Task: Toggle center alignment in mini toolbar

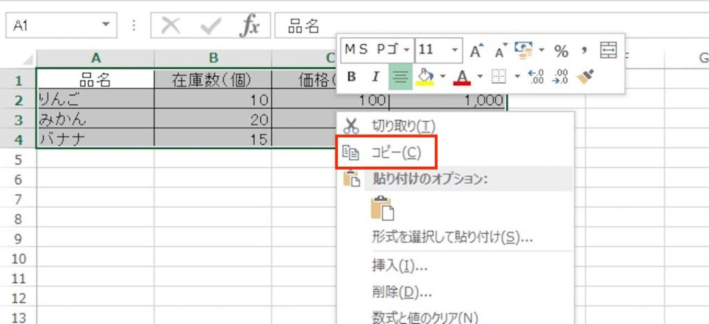Action: [x=400, y=77]
